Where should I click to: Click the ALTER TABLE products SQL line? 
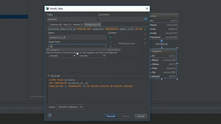[x=62, y=80]
